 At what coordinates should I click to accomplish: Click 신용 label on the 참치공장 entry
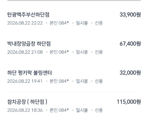(99, 110)
